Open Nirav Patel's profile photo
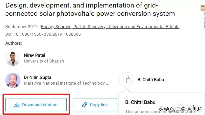The width and height of the screenshot is (205, 115). point(13,58)
